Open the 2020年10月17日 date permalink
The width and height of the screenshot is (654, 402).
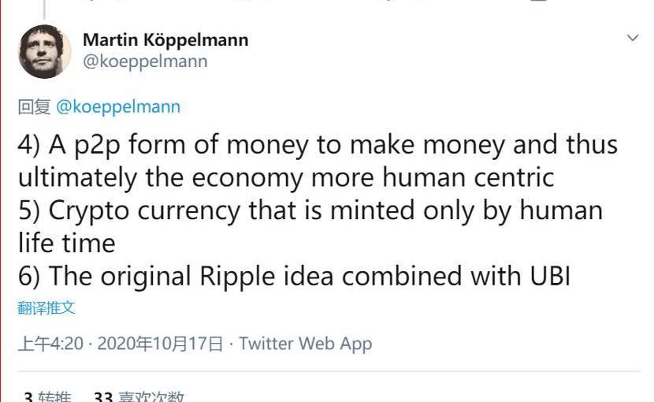coord(160,344)
